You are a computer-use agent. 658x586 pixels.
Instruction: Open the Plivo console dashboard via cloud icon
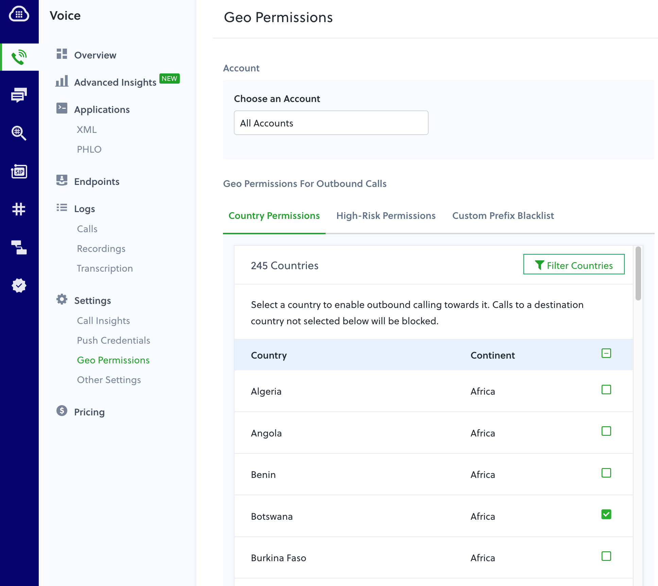19,14
